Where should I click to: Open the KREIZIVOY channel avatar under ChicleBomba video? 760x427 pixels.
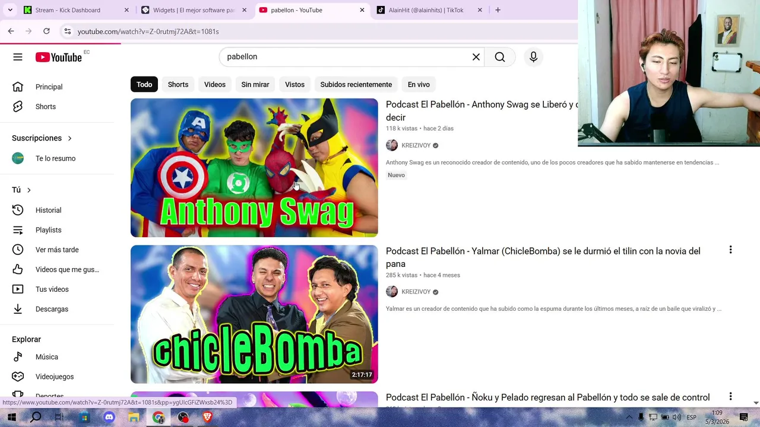pyautogui.click(x=392, y=292)
